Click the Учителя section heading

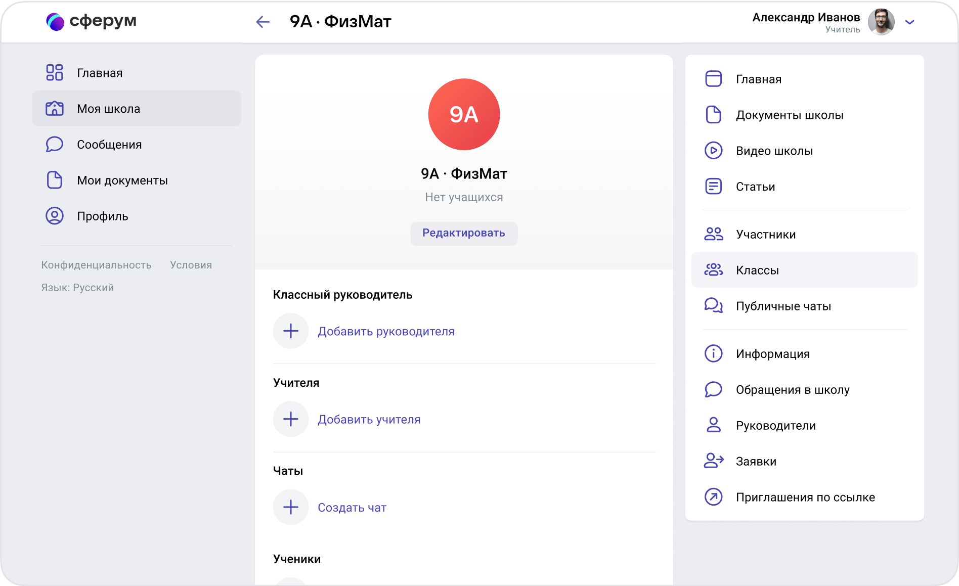[x=296, y=383]
